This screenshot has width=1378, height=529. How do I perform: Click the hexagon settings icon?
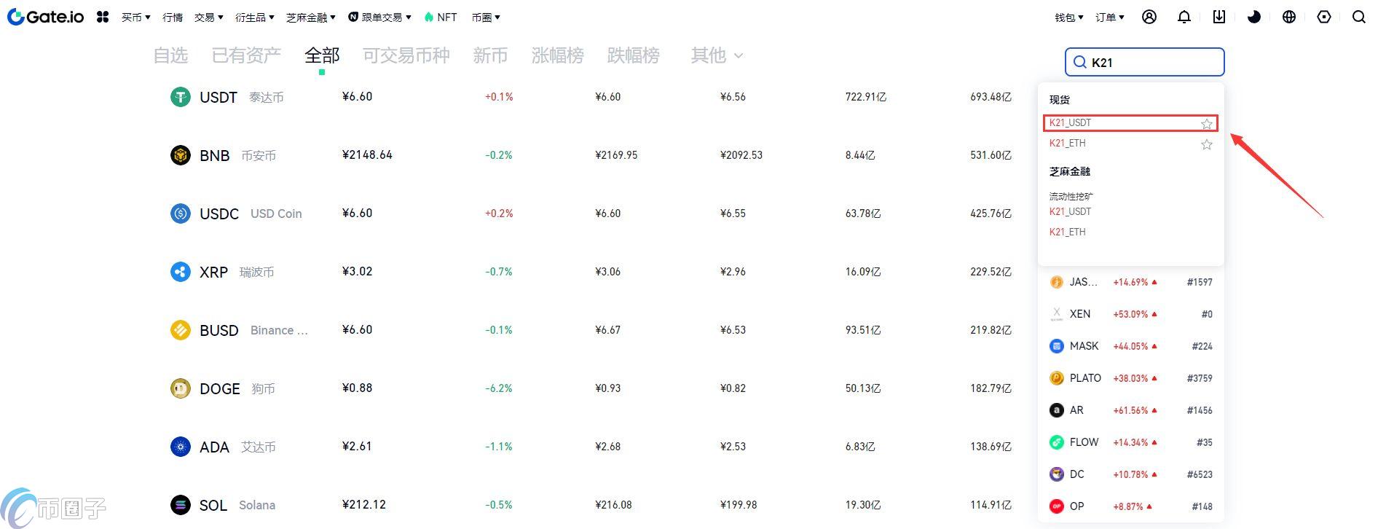(1324, 17)
